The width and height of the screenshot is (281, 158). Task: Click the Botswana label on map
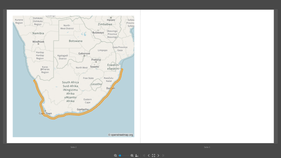pyautogui.click(x=76, y=41)
